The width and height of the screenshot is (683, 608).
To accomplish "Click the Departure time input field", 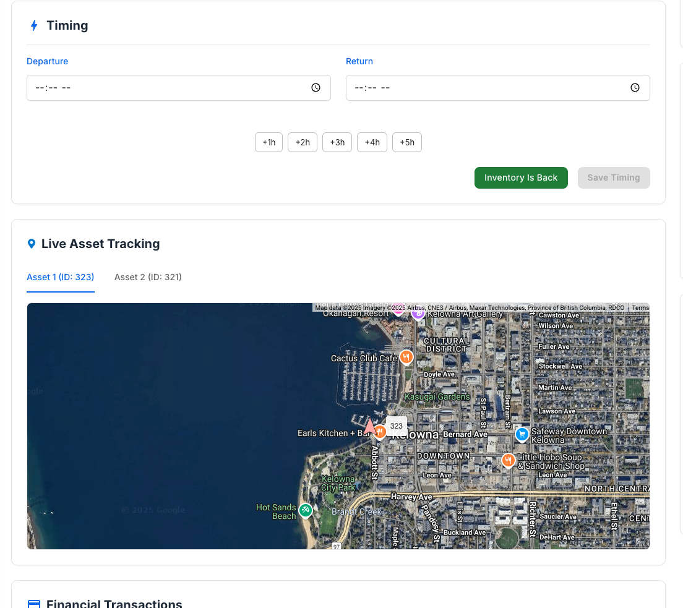I will (179, 88).
